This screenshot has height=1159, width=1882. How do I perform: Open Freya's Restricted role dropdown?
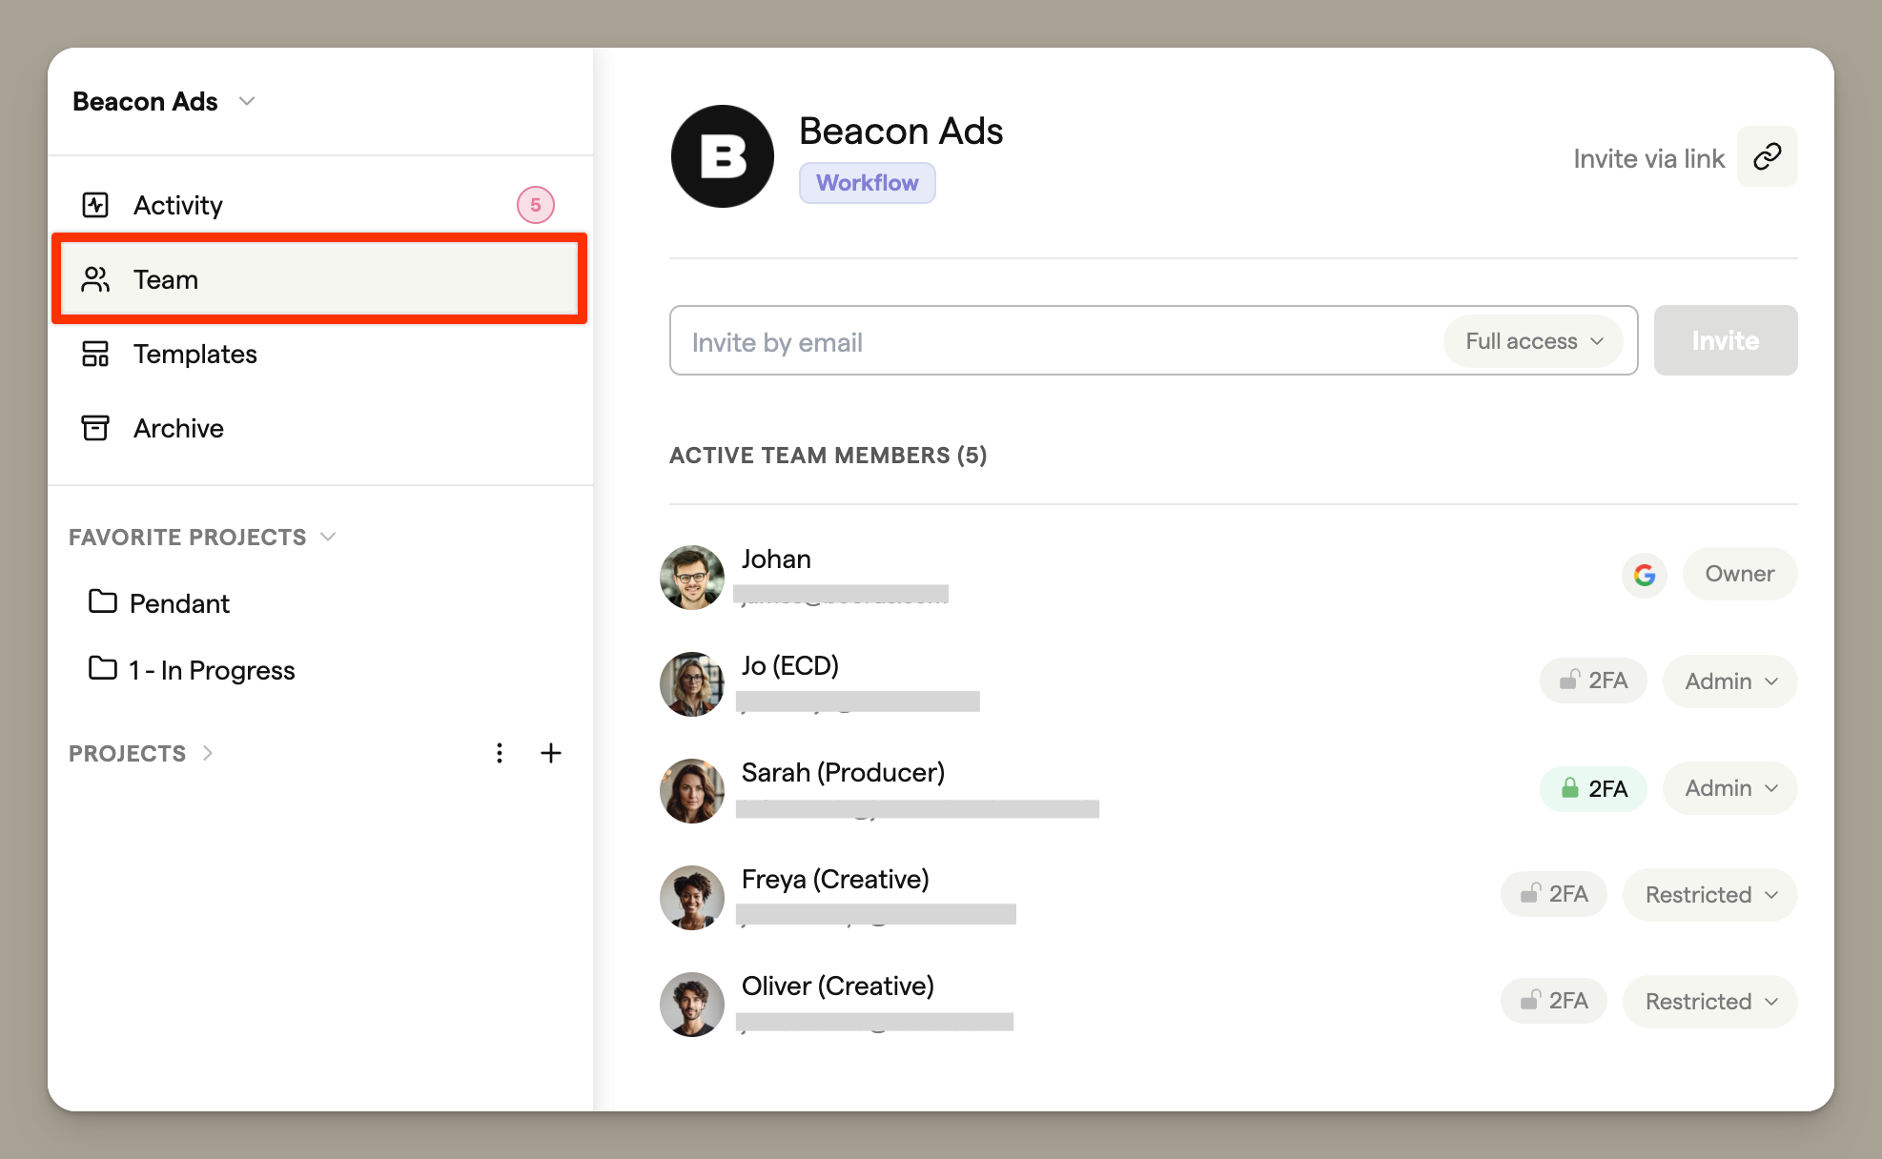click(x=1709, y=895)
